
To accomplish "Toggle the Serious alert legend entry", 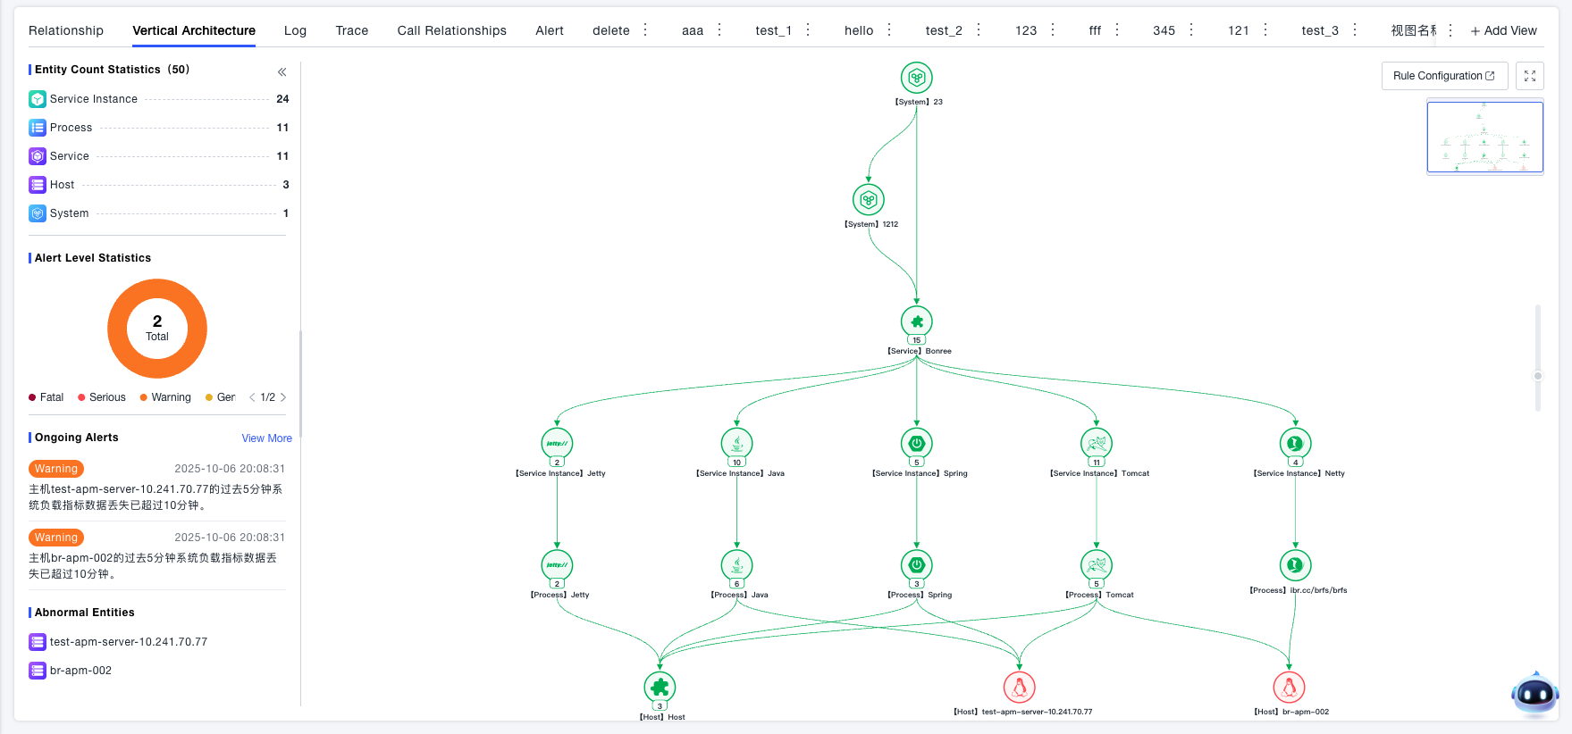I will coord(102,397).
